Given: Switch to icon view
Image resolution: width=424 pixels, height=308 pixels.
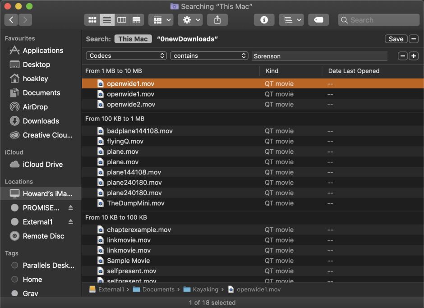Looking at the screenshot, I should click(x=92, y=19).
